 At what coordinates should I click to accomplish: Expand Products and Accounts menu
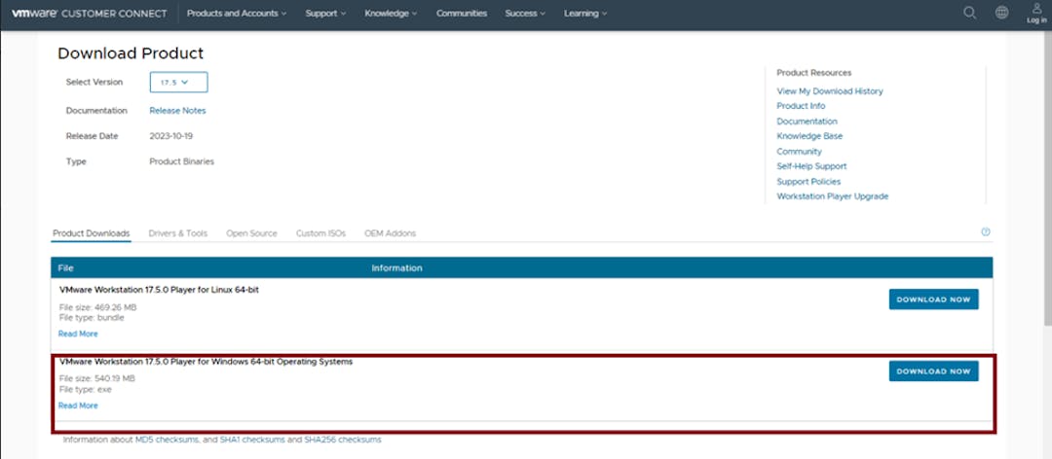237,14
